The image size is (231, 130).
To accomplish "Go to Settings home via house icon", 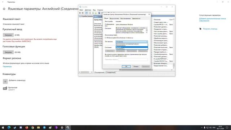I will [x=4, y=9].
